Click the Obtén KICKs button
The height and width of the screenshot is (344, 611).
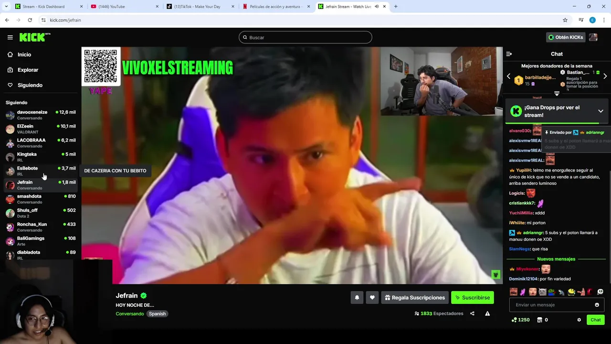click(566, 37)
